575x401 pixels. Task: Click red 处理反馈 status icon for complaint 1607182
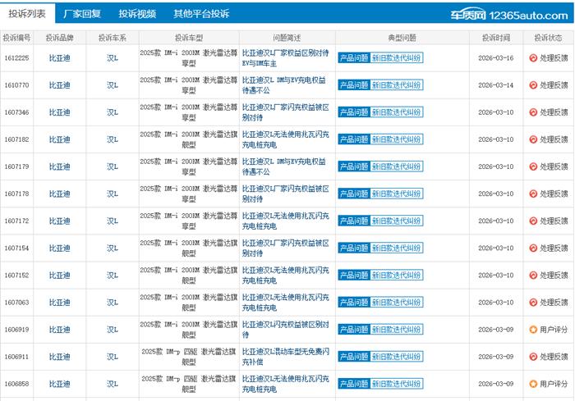[x=532, y=139]
